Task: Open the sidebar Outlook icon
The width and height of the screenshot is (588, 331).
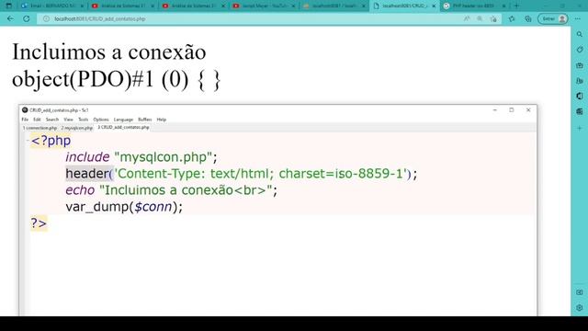Action: (x=580, y=112)
